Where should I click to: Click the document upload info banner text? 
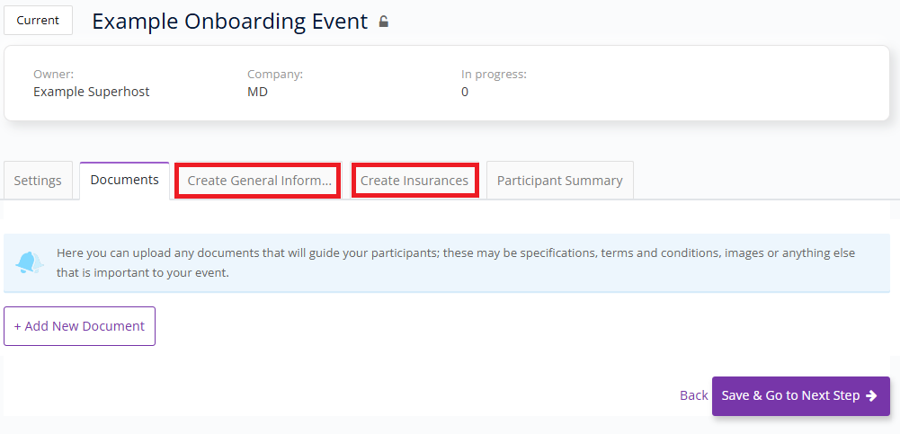coord(456,262)
